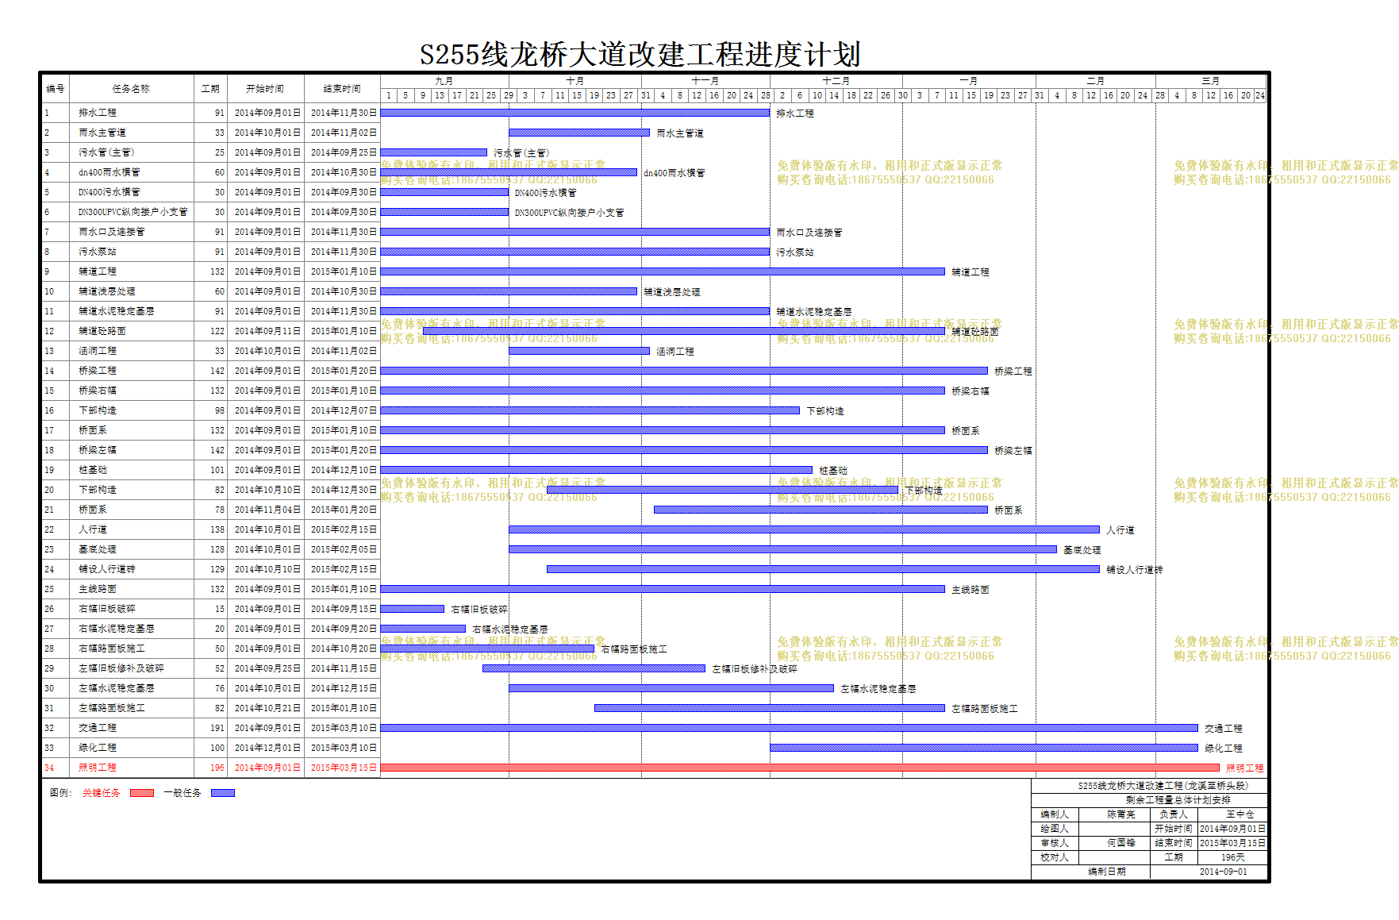
Task: Select 右幅水泥稳定基层 in the task name column
Action: coord(117,629)
